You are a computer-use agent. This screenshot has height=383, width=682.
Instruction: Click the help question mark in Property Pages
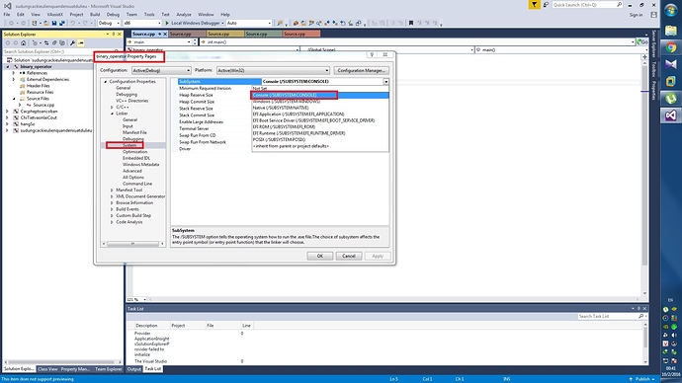point(372,54)
